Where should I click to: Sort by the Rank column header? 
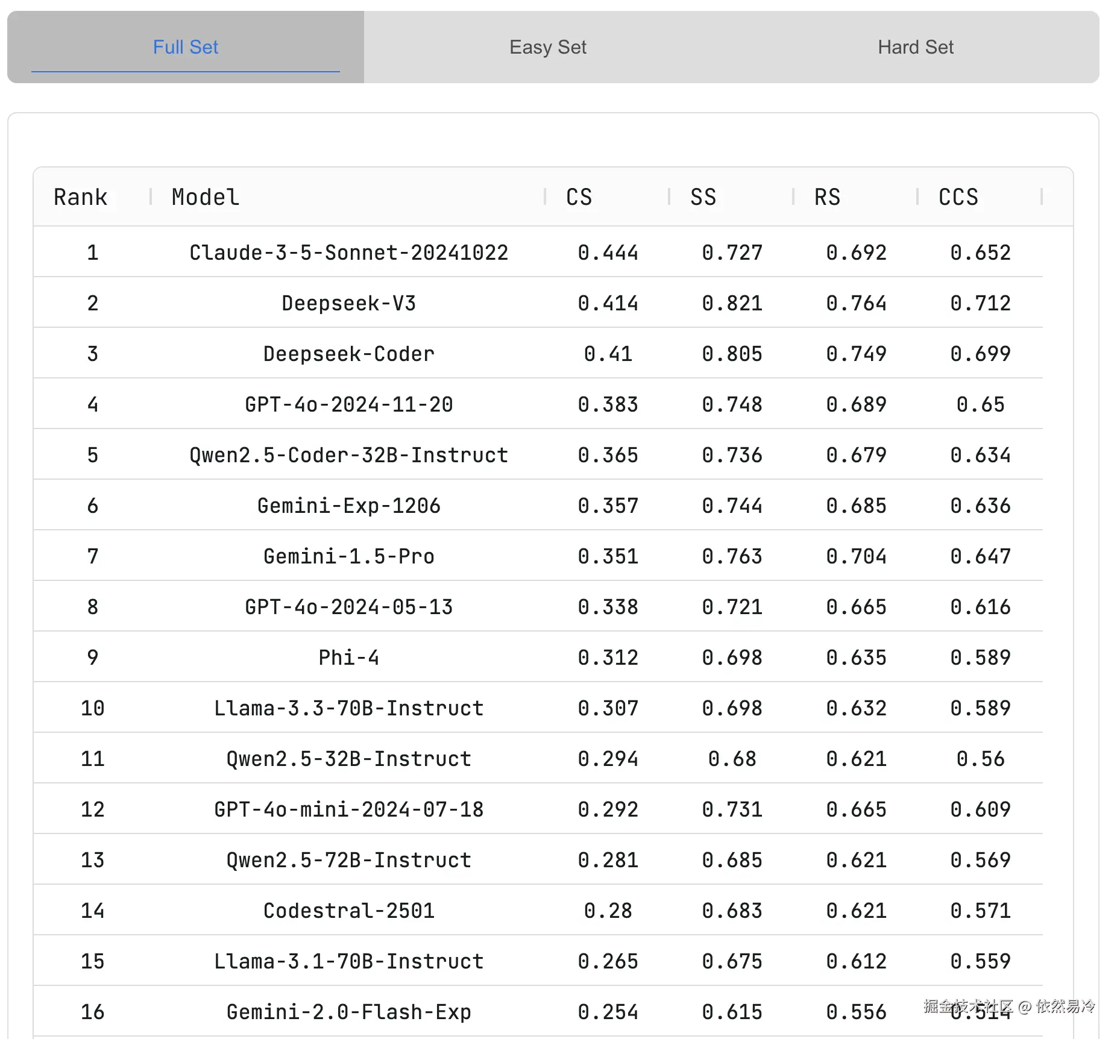click(x=80, y=197)
